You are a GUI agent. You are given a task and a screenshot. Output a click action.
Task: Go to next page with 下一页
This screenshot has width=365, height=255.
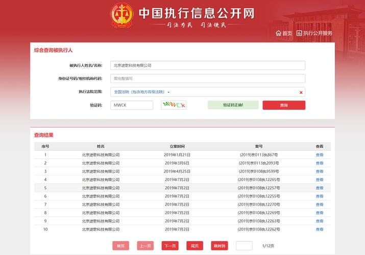tap(170, 246)
